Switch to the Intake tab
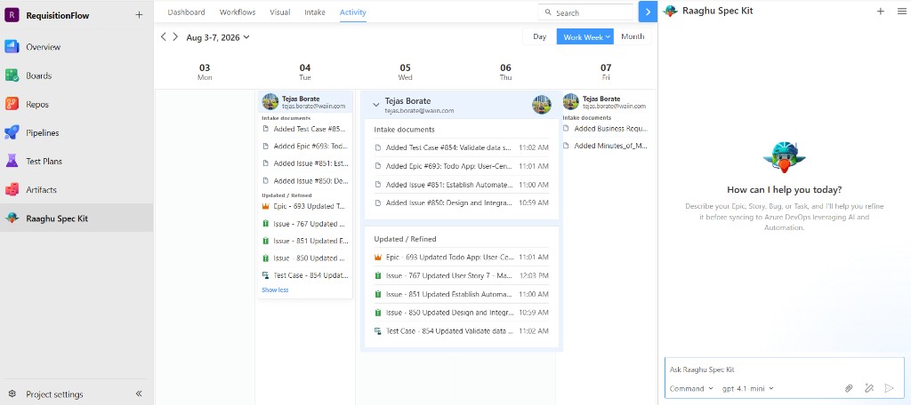 [315, 12]
